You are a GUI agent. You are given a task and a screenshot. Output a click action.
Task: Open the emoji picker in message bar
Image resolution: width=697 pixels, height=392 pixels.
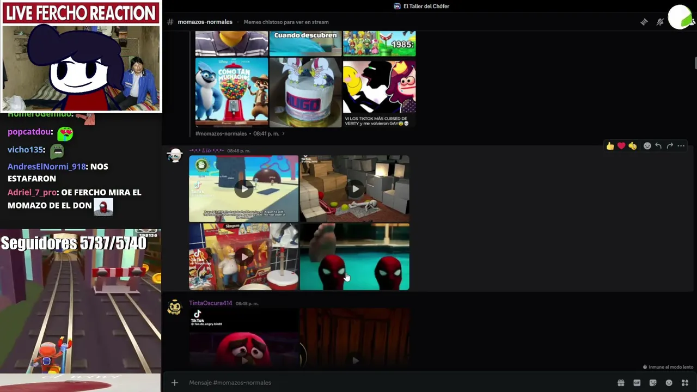(x=669, y=383)
